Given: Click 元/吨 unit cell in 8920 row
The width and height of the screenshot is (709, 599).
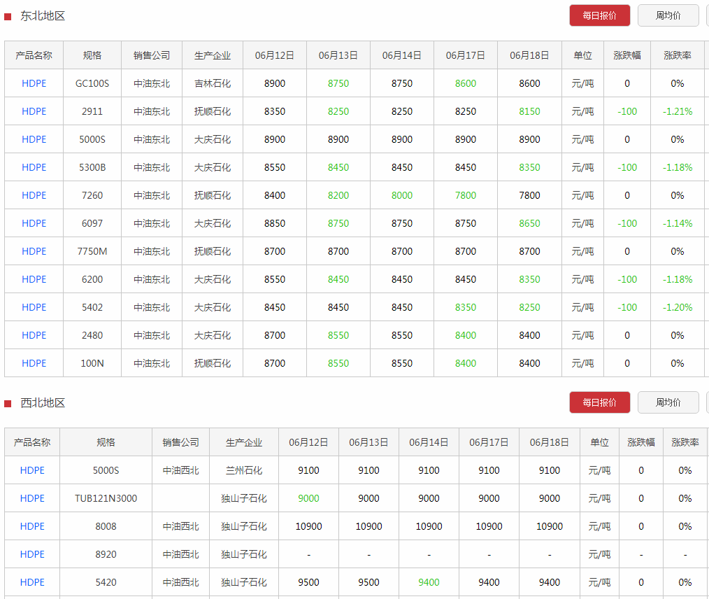Looking at the screenshot, I should point(600,555).
